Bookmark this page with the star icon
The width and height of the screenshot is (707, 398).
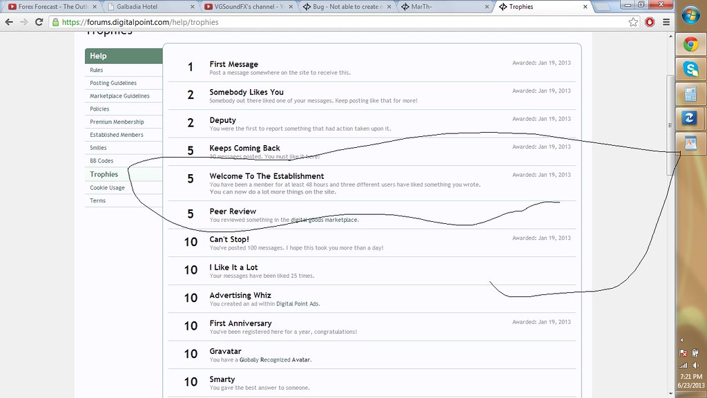(633, 22)
